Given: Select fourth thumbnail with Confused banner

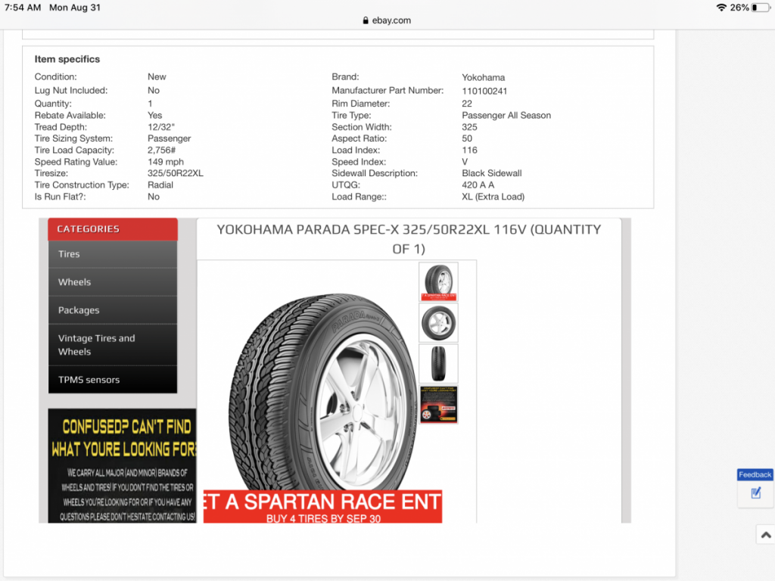Looking at the screenshot, I should (438, 405).
